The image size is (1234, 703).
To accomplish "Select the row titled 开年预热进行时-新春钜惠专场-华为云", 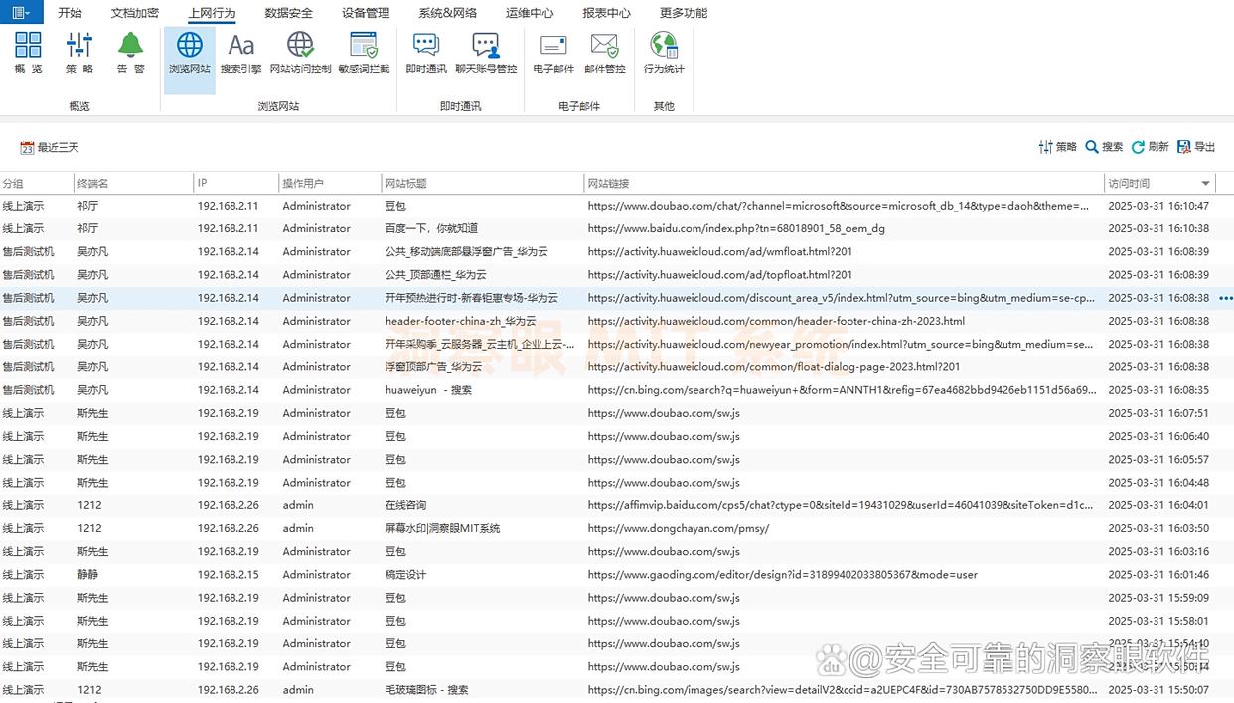I will [x=616, y=298].
